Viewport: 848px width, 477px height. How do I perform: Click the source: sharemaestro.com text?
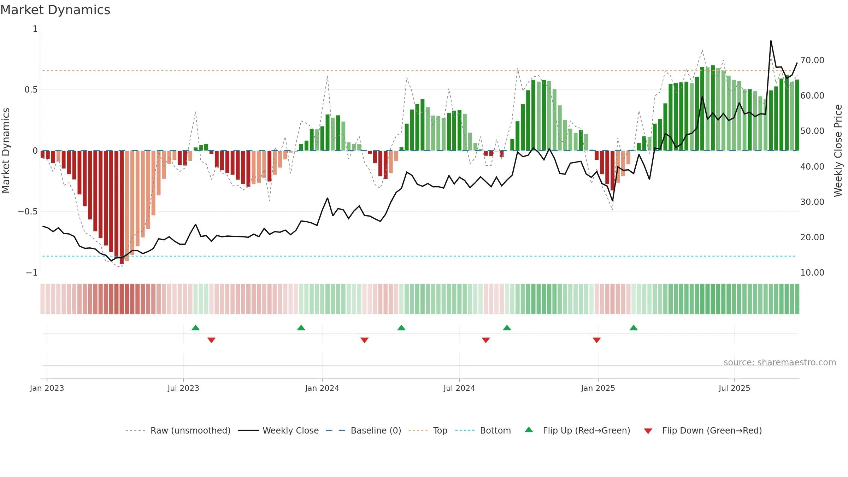780,363
